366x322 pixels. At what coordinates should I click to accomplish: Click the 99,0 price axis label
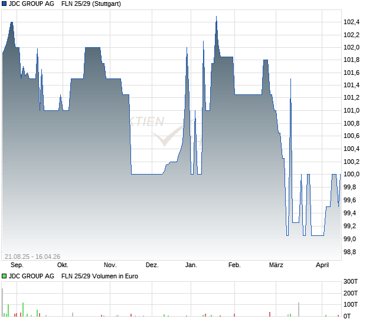350,239
